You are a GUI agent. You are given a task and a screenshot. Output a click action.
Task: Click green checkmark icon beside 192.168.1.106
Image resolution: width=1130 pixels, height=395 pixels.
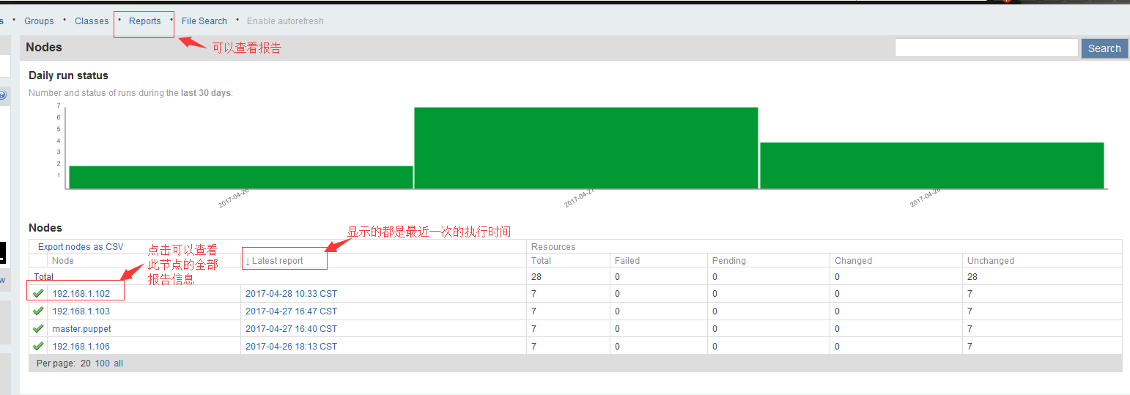click(38, 347)
